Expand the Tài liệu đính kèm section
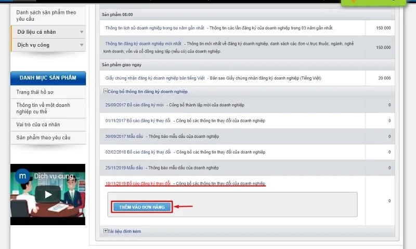Screen dimensions: 416x249 click(106, 231)
